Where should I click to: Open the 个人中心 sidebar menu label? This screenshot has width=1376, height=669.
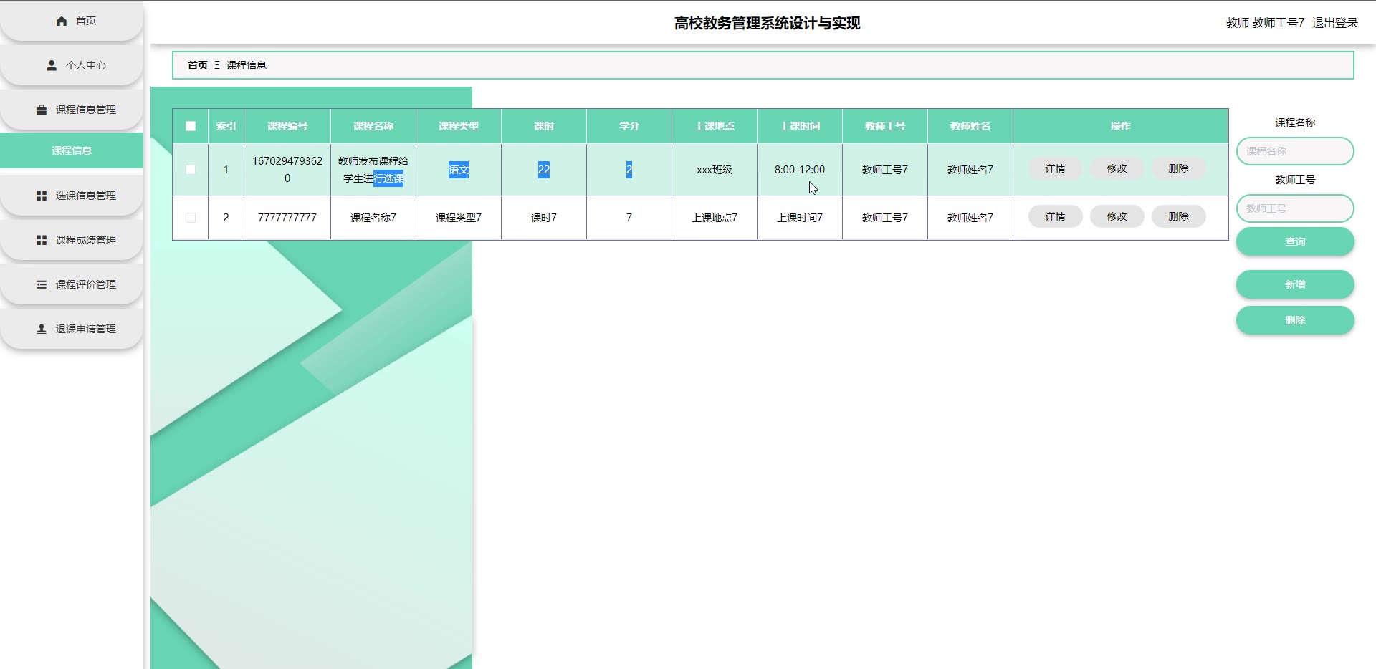pyautogui.click(x=86, y=65)
